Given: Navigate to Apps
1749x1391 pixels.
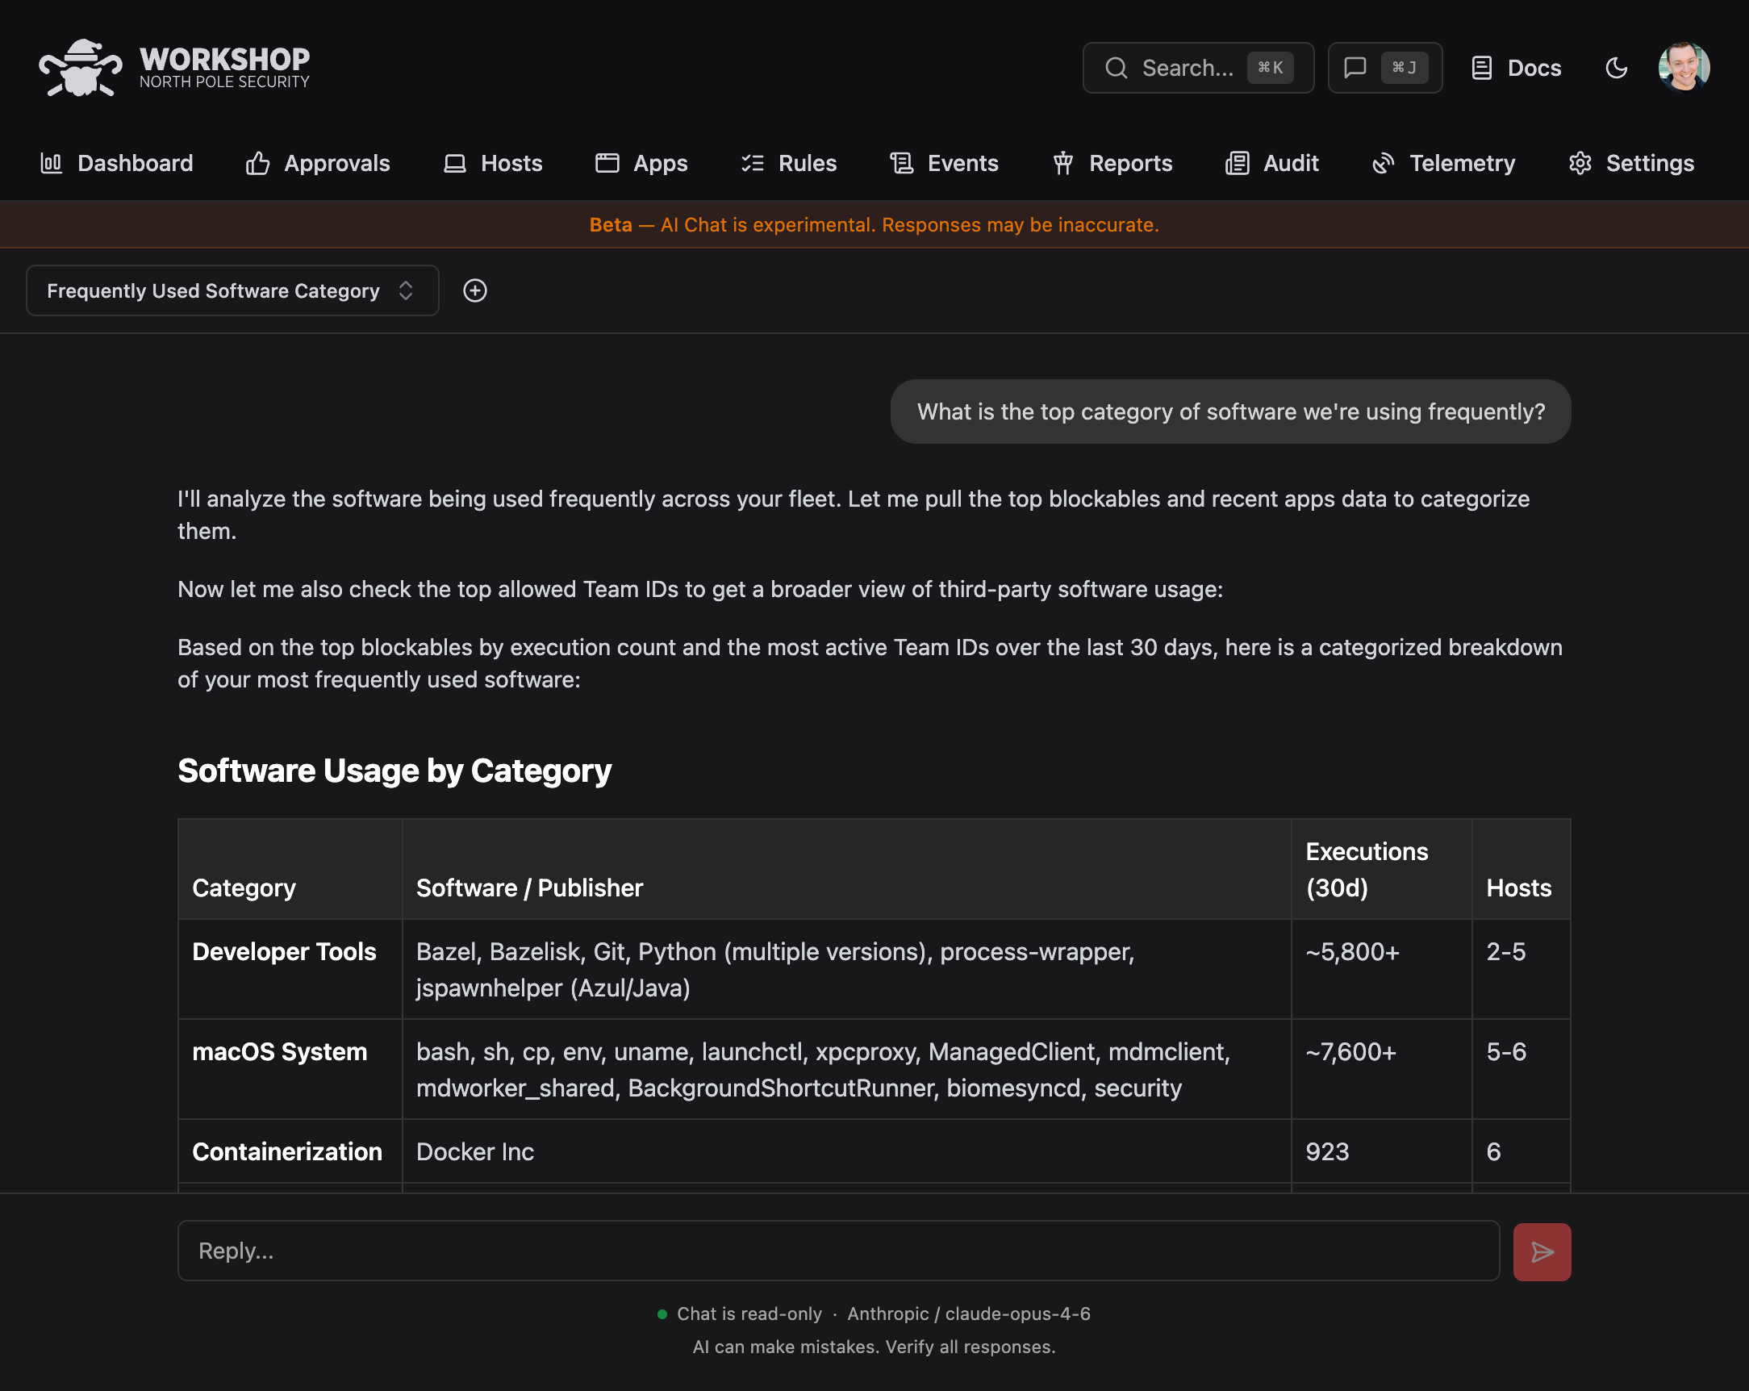Looking at the screenshot, I should pos(641,163).
